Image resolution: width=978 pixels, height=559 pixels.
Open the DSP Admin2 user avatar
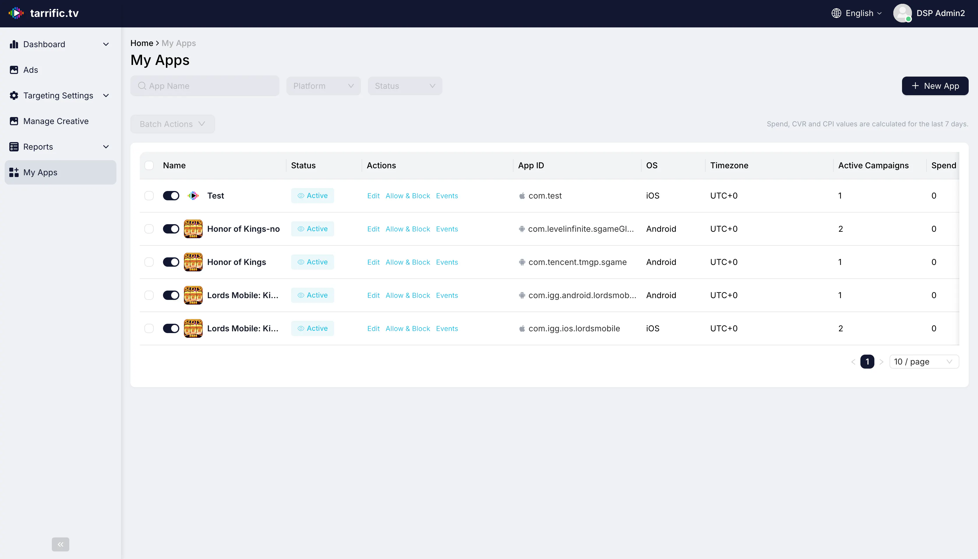point(902,13)
